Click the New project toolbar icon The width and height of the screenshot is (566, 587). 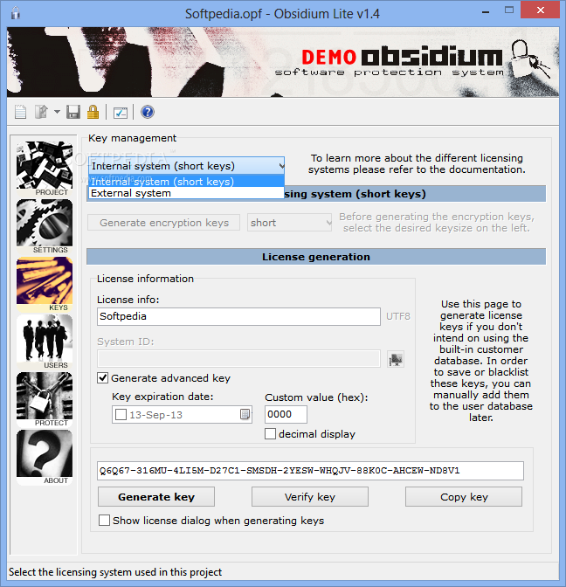click(21, 112)
